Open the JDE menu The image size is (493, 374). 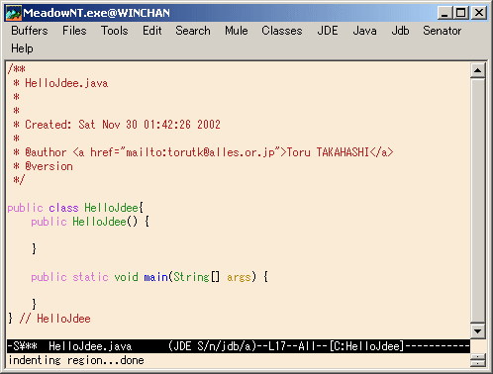click(328, 31)
